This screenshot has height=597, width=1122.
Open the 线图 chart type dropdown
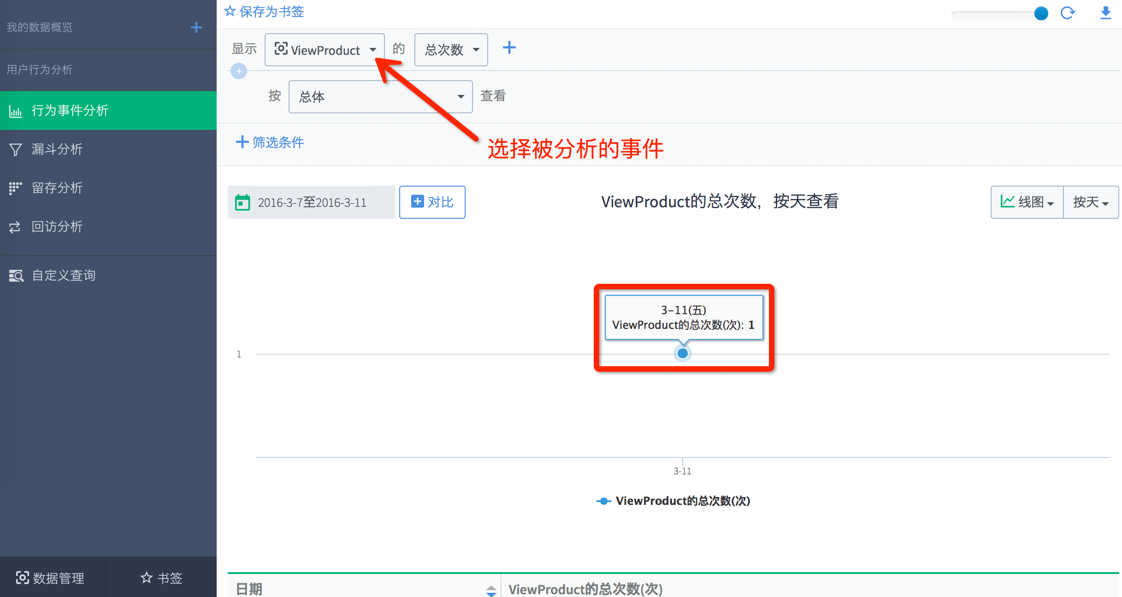pos(1027,202)
